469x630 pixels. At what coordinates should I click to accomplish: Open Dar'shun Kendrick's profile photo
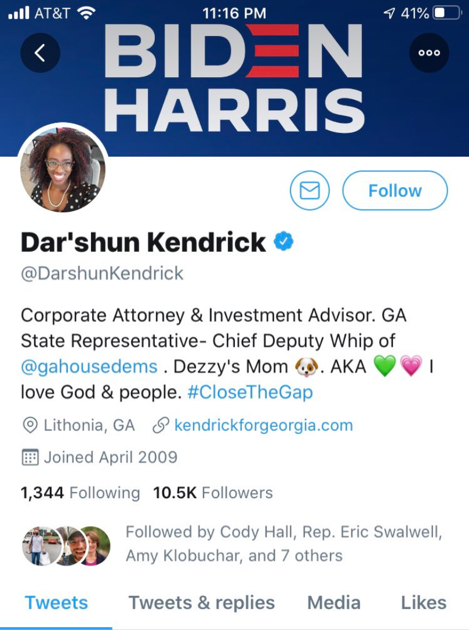tap(63, 169)
